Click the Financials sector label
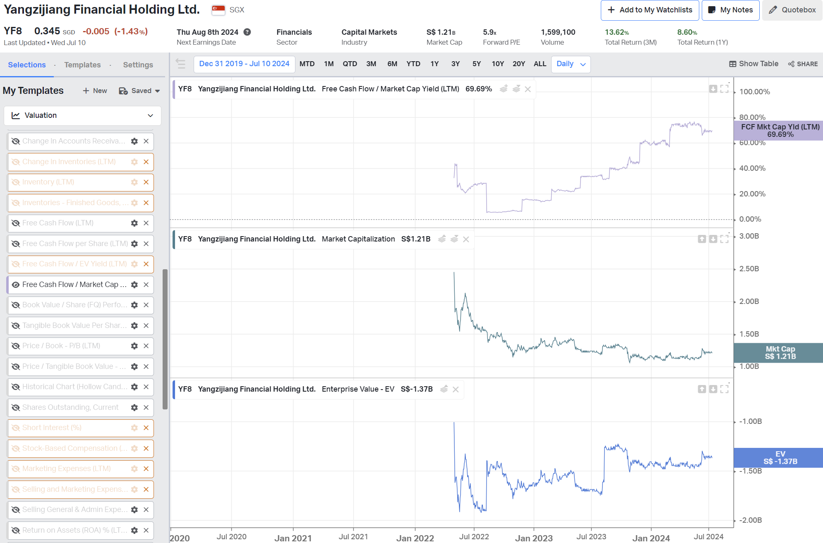This screenshot has width=823, height=543. 294,32
